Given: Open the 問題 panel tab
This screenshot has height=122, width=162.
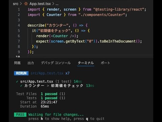Looking at the screenshot, I should pos(17,63).
